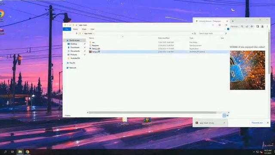Screen dimensions: 275x155
Task: Close the Chrome downloads bar
Action: 268,123
